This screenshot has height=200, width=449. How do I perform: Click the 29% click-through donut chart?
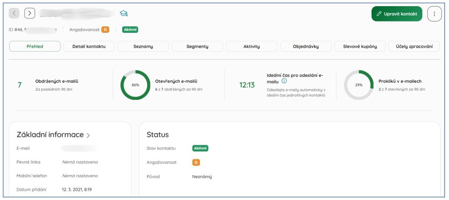[x=359, y=85]
